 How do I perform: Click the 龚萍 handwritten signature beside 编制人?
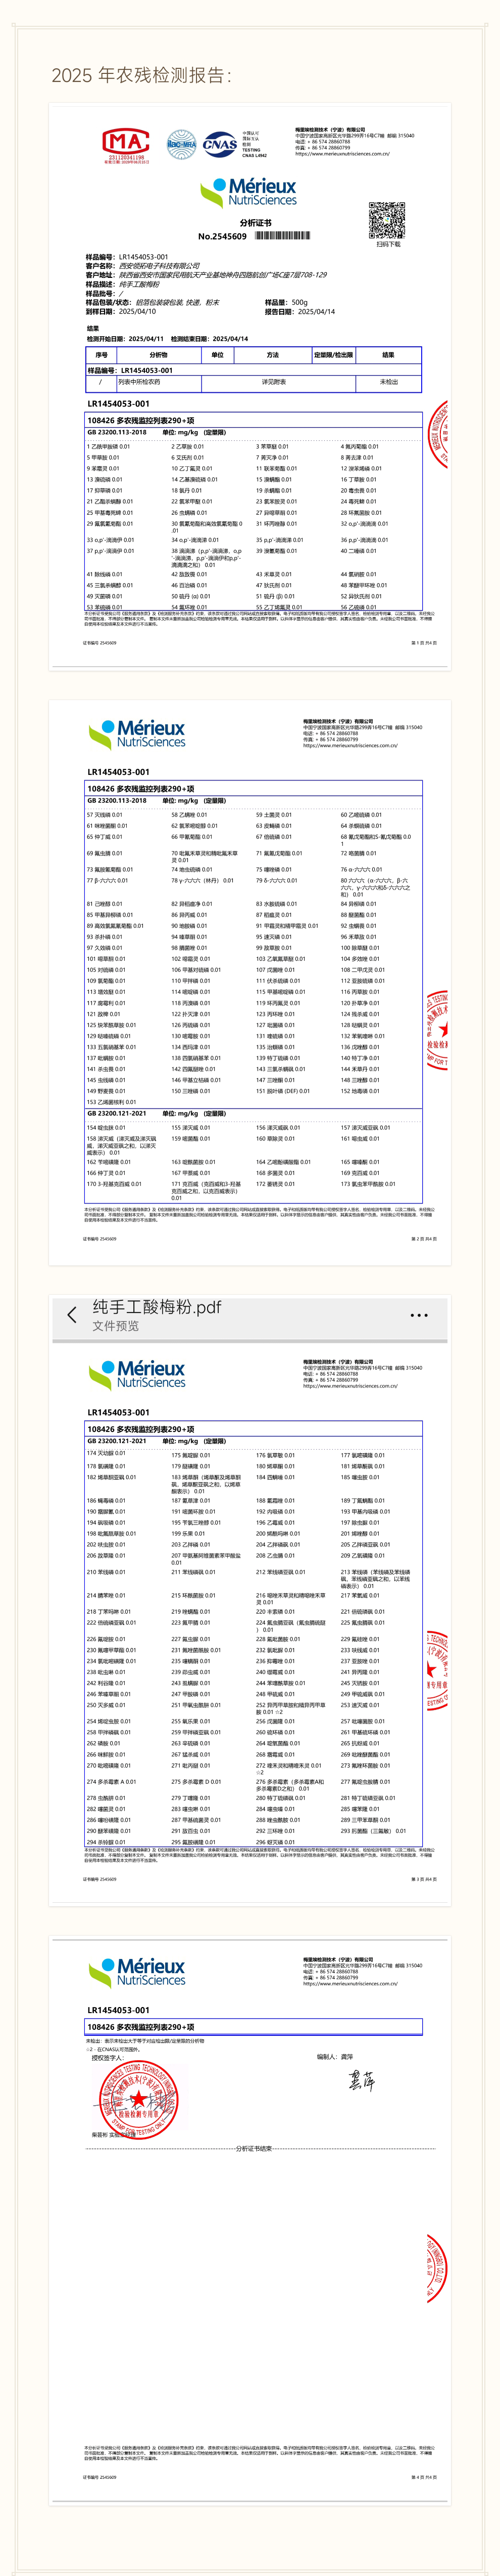(361, 2081)
